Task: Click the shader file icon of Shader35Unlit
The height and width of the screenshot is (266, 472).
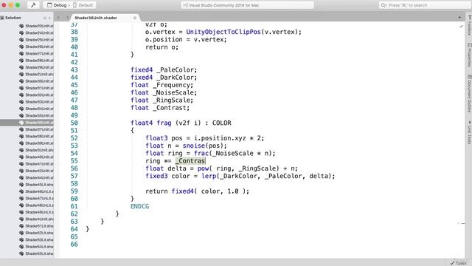Action: (x=21, y=116)
